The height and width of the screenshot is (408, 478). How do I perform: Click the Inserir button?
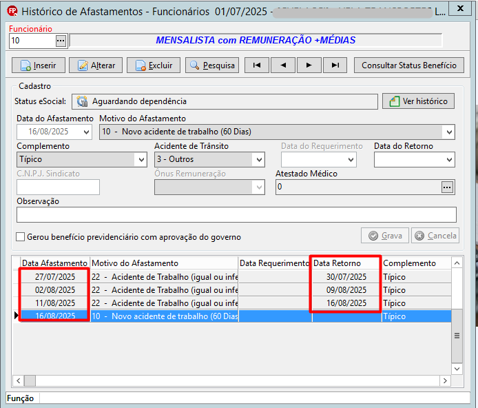(39, 65)
